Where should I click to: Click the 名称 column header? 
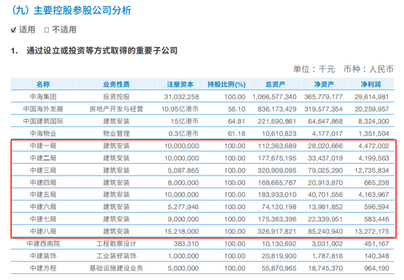coord(43,85)
